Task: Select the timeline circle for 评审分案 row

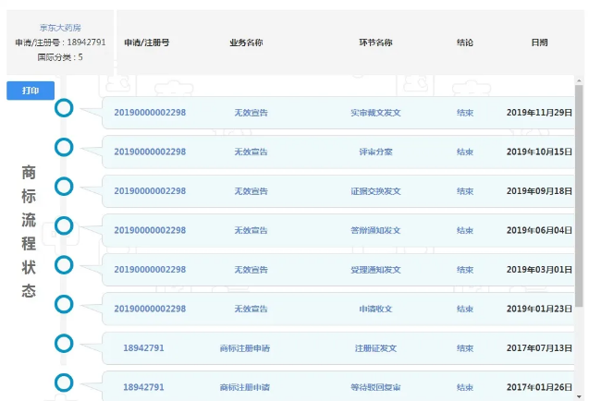Action: point(64,147)
